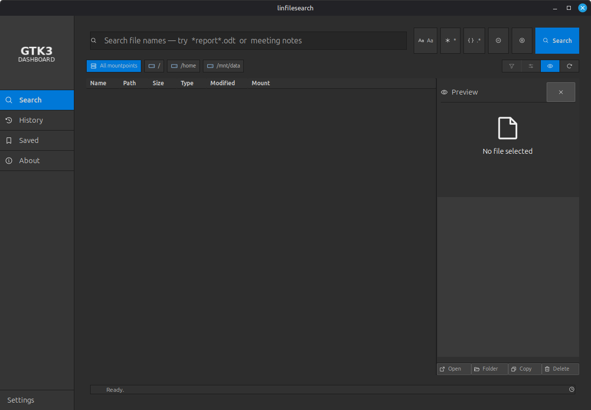Open the funnel filter options
The width and height of the screenshot is (591, 410).
512,66
